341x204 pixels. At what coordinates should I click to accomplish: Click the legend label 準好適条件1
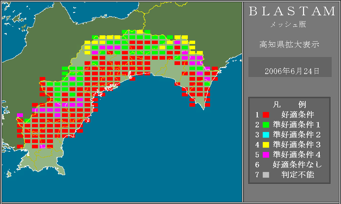(297, 125)
